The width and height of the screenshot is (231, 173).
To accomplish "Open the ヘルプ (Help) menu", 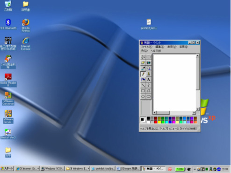I will point(156,51).
